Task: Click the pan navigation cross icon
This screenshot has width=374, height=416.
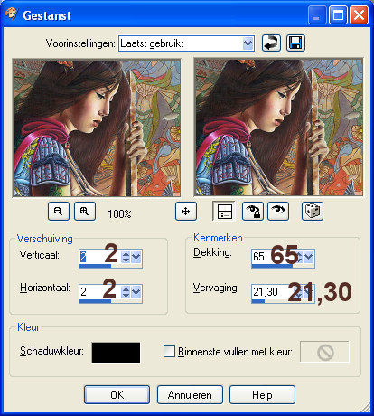Action: (186, 212)
